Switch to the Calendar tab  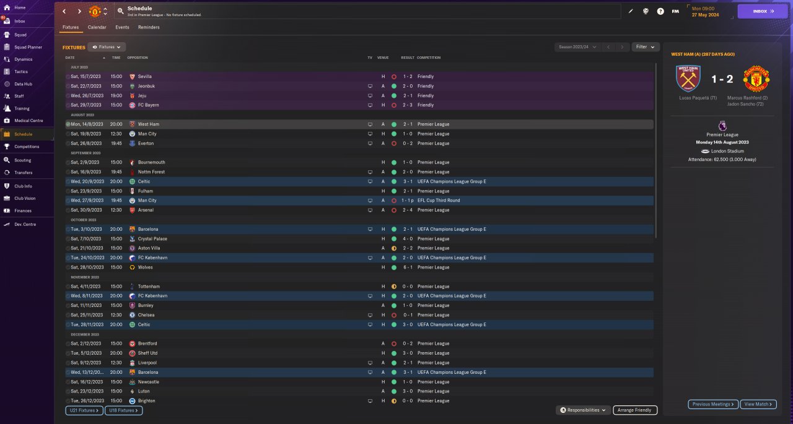coord(97,27)
